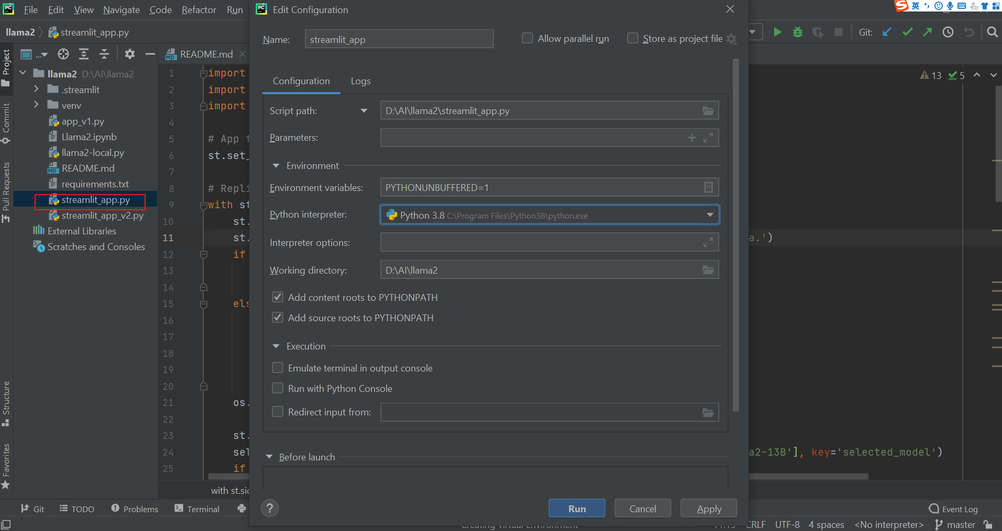1002x531 pixels.
Task: Go to next highlighted error arrow
Action: [994, 75]
